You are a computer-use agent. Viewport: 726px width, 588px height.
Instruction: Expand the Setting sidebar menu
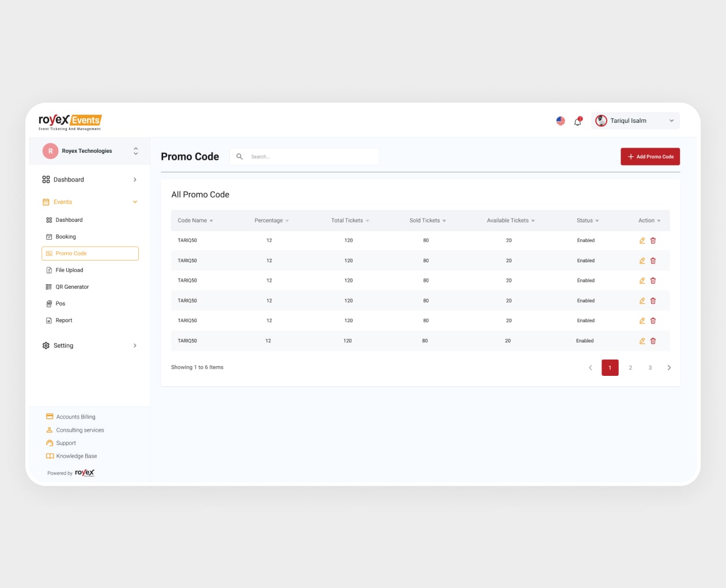[x=135, y=346]
